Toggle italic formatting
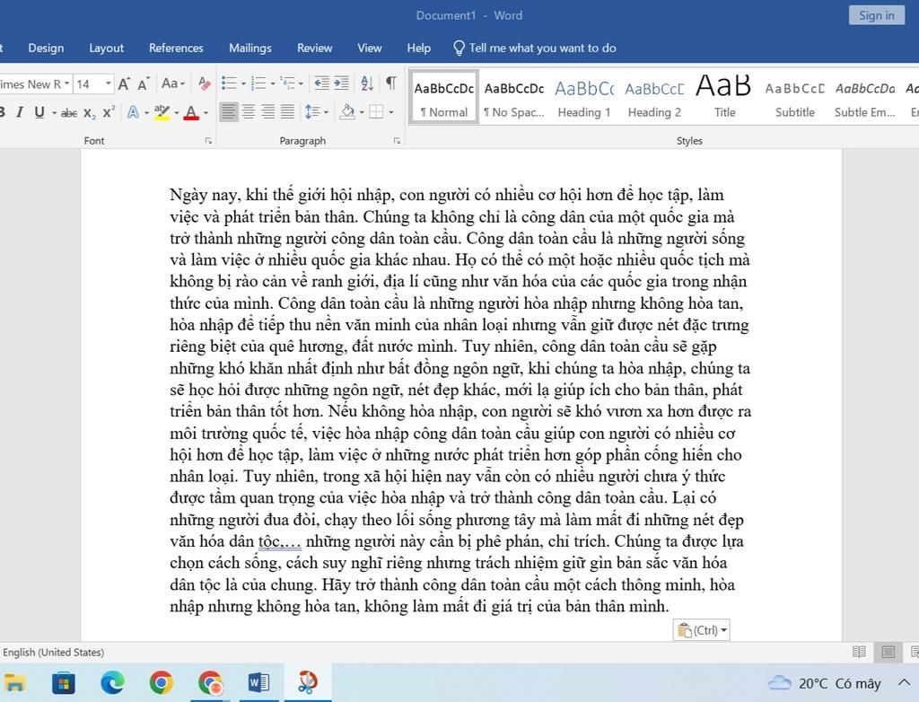919x702 pixels. (x=20, y=112)
